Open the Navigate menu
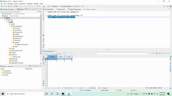The width and height of the screenshot is (172, 96). click(x=10, y=4)
